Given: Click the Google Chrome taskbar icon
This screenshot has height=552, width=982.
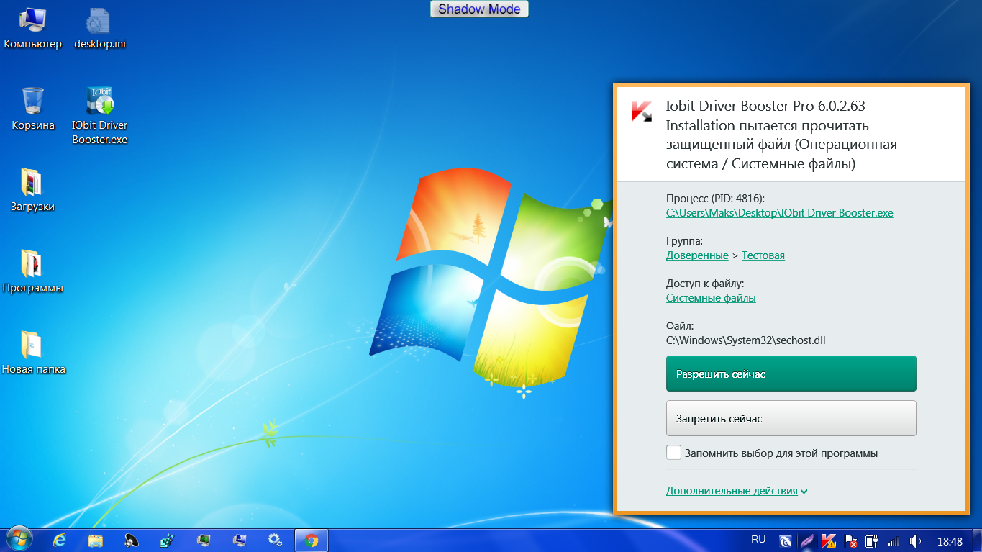Looking at the screenshot, I should 311,540.
